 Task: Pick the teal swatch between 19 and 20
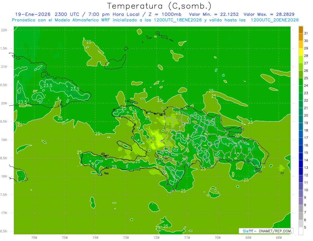tap(301, 119)
